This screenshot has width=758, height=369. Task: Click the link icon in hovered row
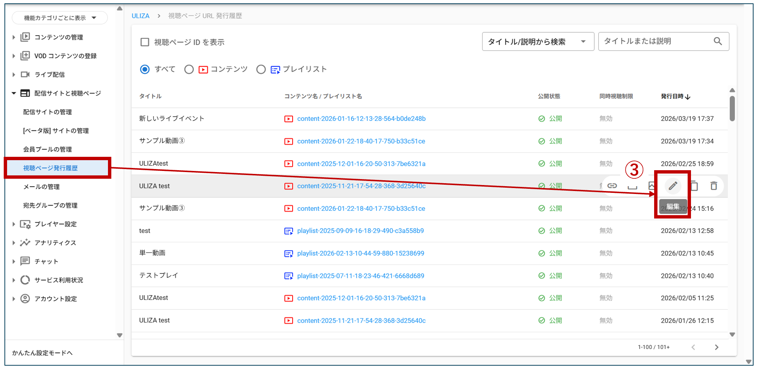[x=612, y=186]
